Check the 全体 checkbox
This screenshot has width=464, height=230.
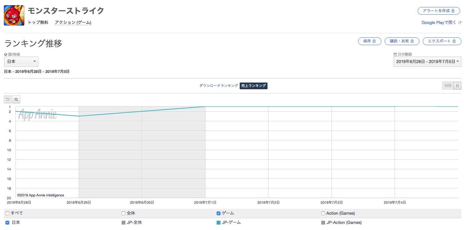tap(124, 213)
